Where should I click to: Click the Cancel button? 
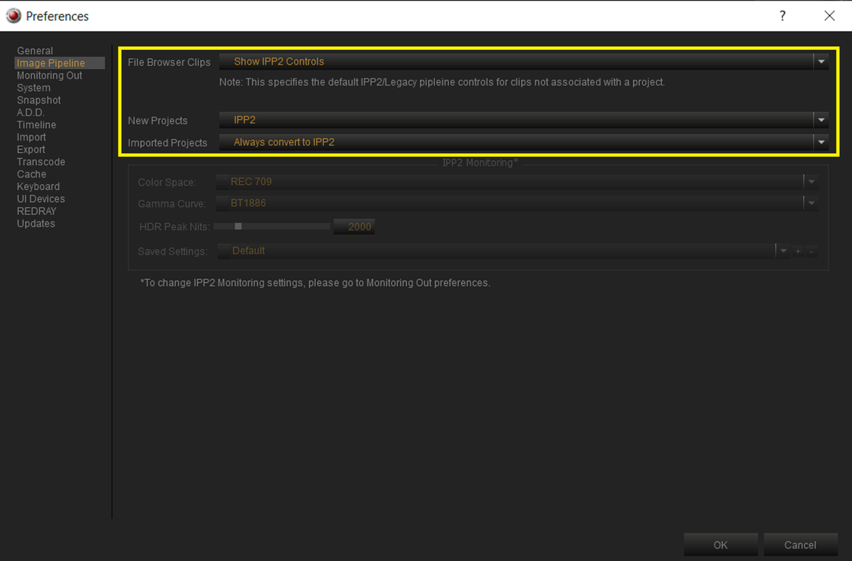(x=800, y=545)
